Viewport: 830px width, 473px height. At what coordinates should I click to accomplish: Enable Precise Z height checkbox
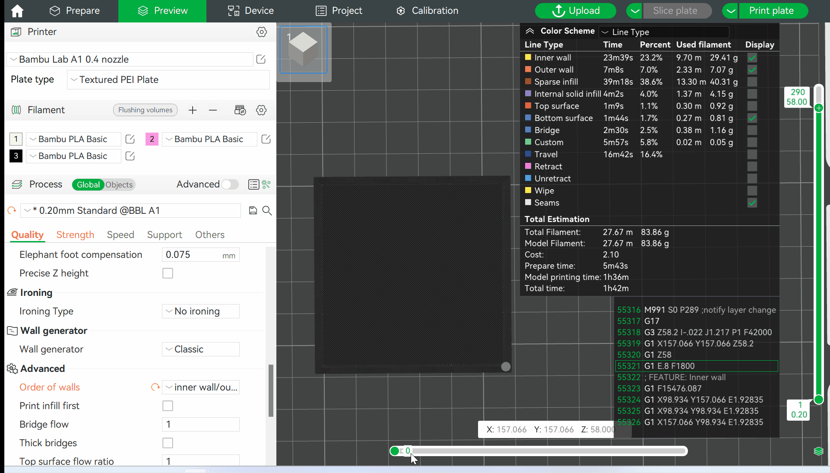168,273
